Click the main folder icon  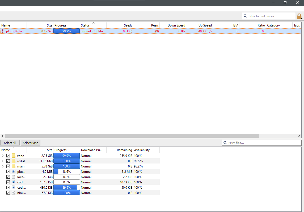(x=14, y=166)
